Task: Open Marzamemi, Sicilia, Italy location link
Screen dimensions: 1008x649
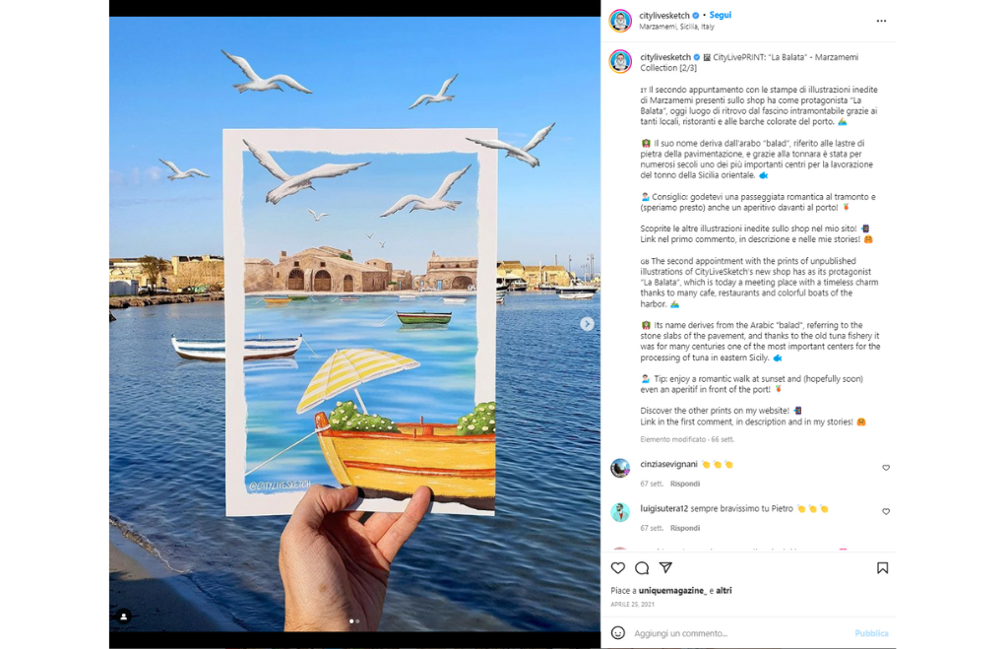Action: coord(676,27)
